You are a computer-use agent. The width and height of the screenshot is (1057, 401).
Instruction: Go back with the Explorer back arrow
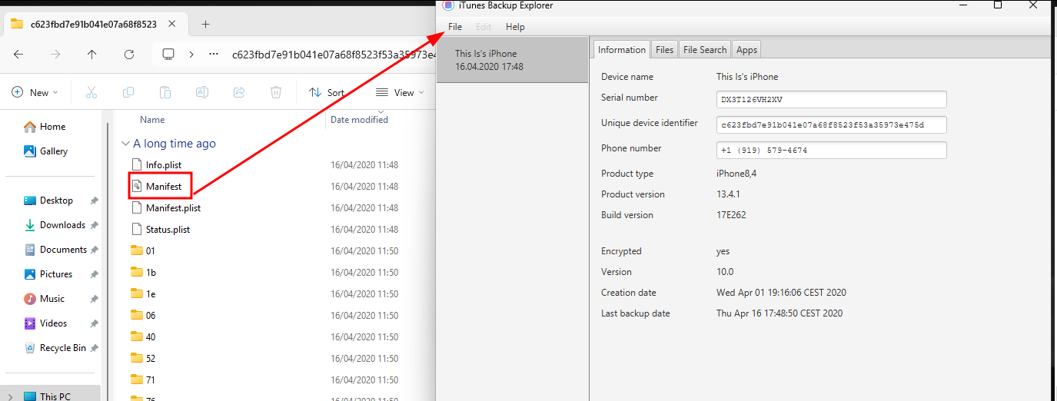coord(18,55)
